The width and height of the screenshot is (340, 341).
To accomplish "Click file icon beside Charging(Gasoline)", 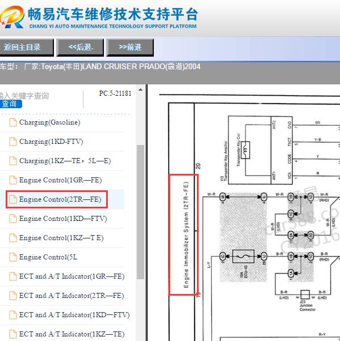I will click(x=13, y=122).
